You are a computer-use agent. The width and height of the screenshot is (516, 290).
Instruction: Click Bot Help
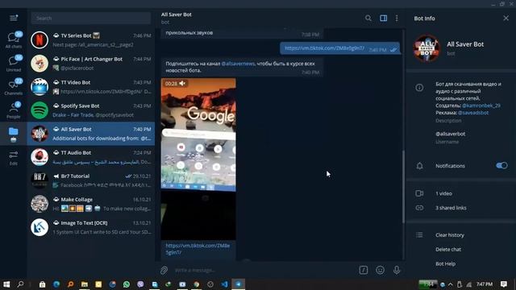(x=445, y=263)
